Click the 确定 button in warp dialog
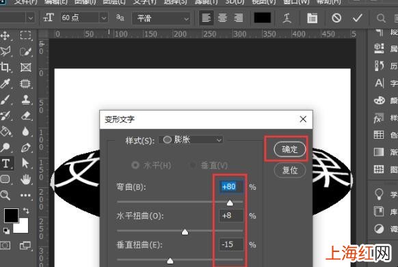Screen dimensions: 398x267 (290, 149)
